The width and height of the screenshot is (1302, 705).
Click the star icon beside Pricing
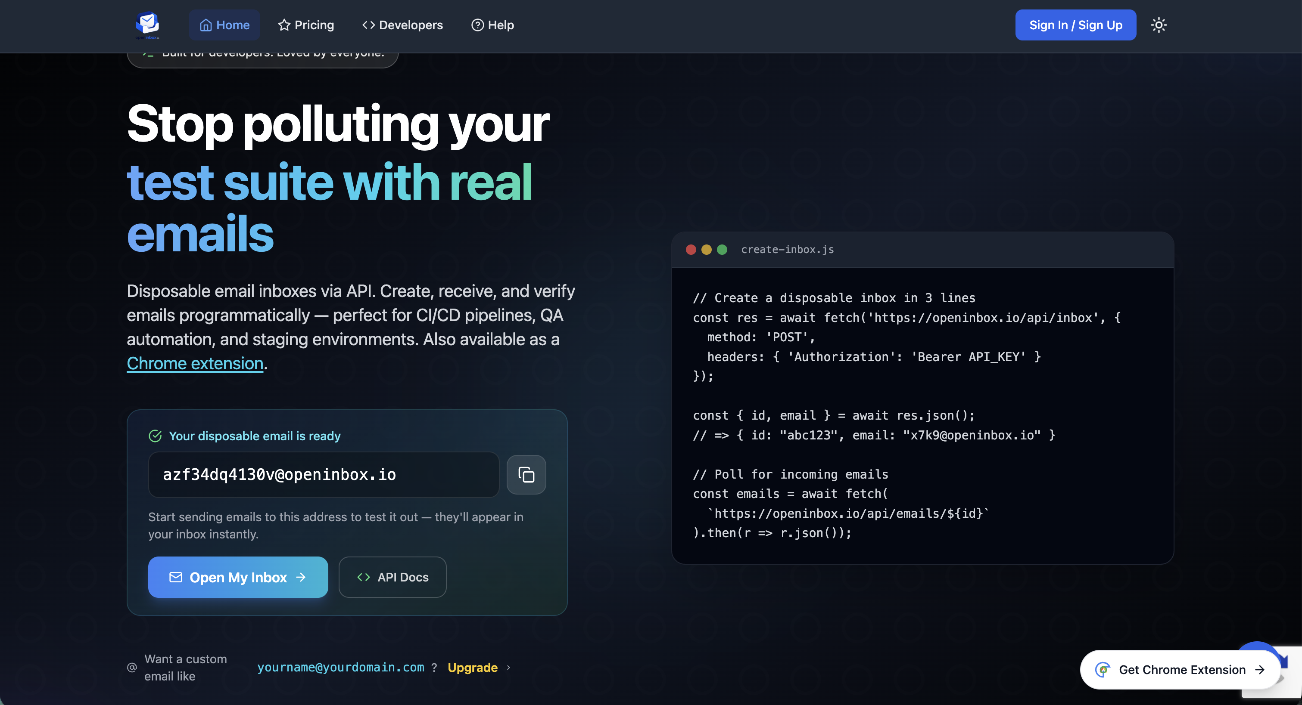pyautogui.click(x=284, y=25)
